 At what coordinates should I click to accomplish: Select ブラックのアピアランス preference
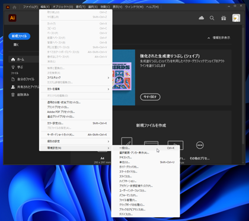[x=146, y=210]
